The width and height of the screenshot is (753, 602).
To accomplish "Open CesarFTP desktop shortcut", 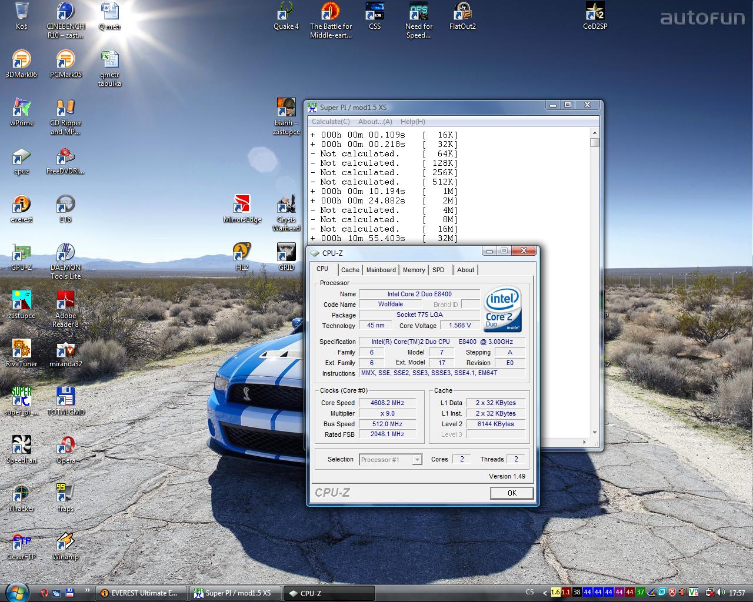I will pos(22,546).
